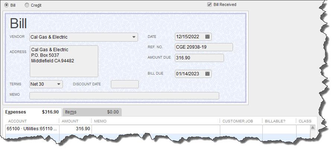Click the Amount Due field 316.90
Viewport: 336px width, 151px height.
(199, 58)
